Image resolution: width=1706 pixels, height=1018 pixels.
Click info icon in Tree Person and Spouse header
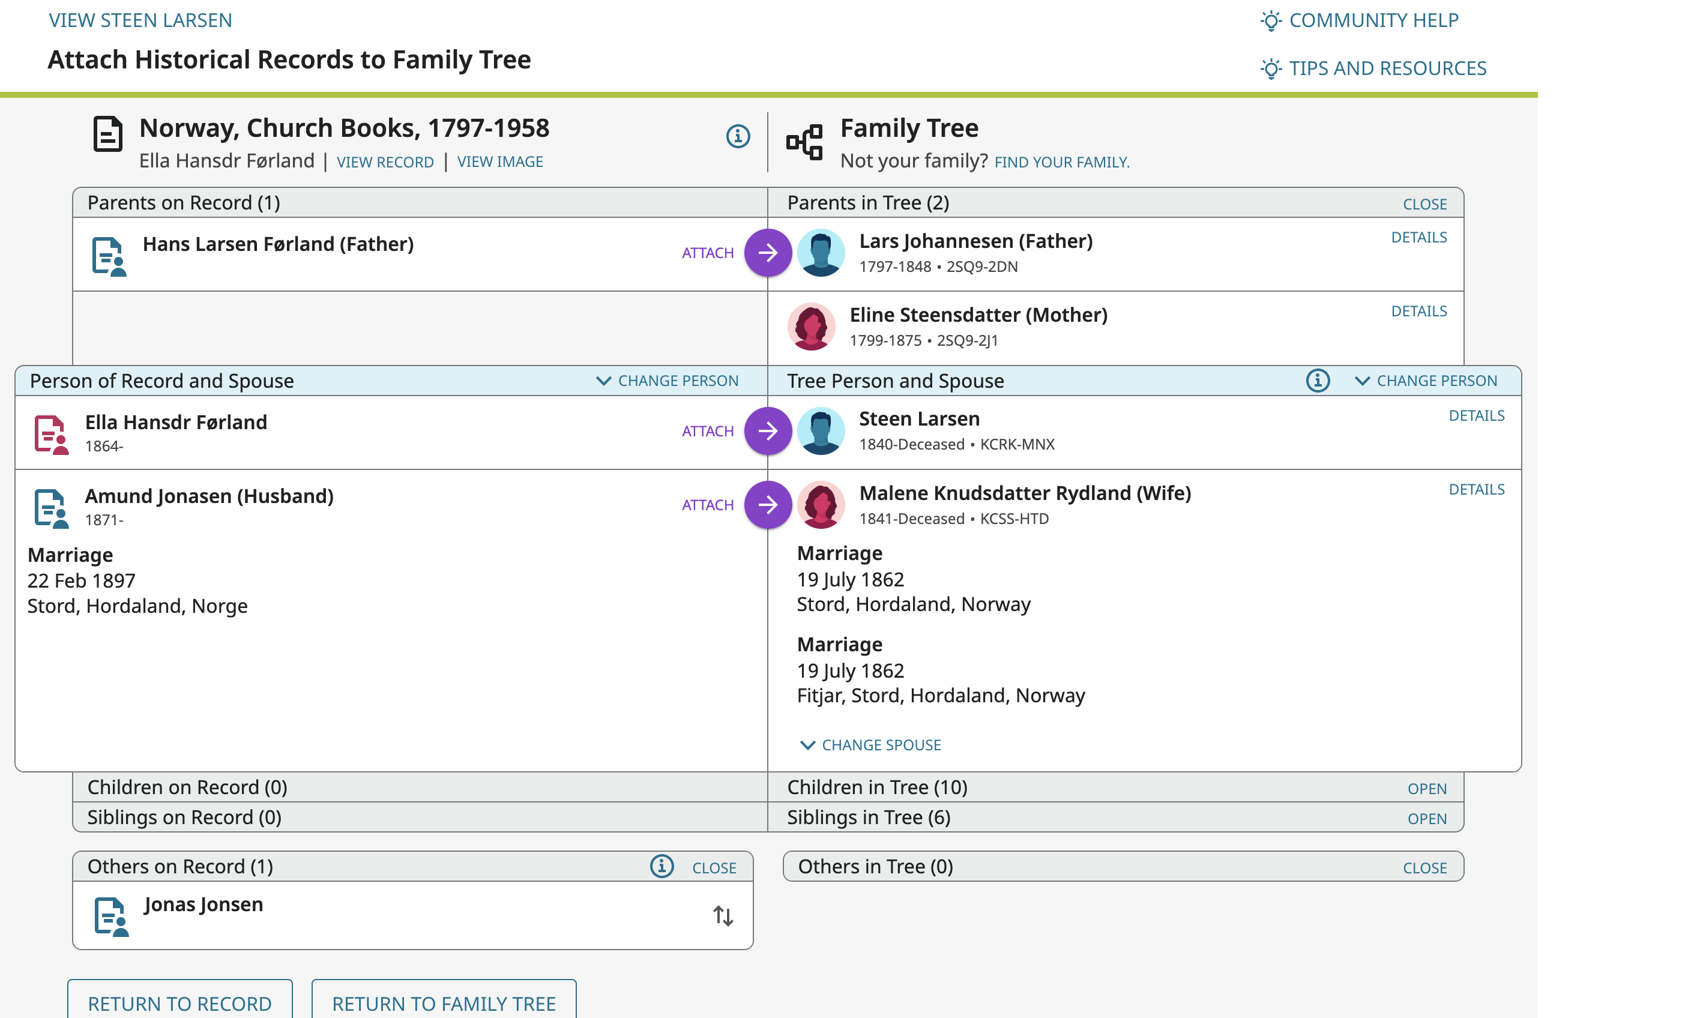coord(1317,381)
